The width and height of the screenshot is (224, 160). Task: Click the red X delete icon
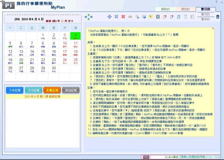point(123,17)
